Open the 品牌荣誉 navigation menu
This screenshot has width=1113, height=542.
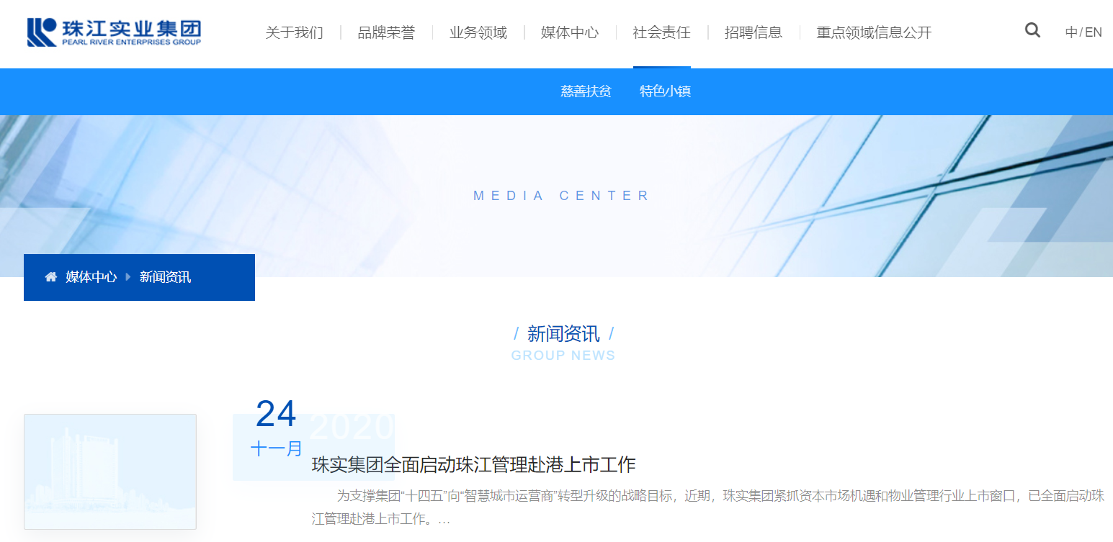[x=386, y=32]
